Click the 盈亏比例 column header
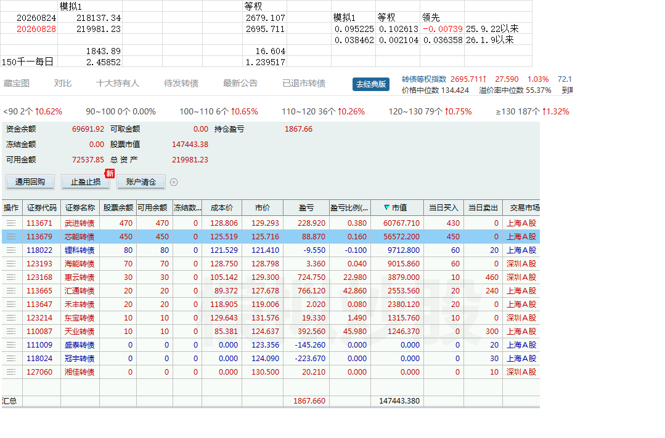 (x=349, y=208)
